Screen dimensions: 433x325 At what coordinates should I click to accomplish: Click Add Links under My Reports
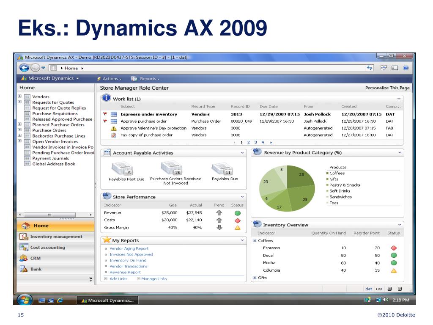click(x=118, y=279)
